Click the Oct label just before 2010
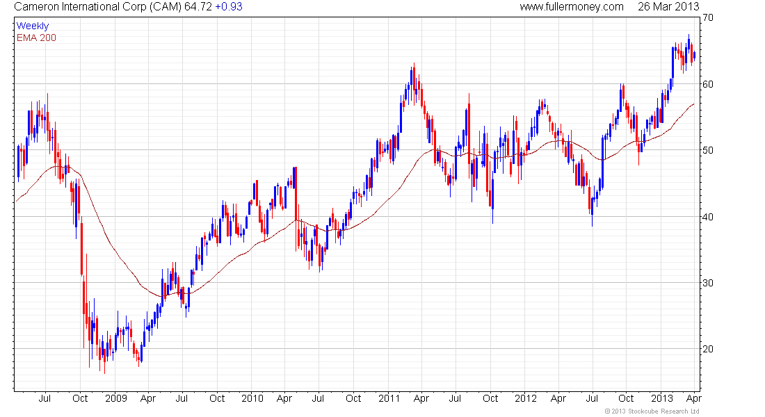 click(x=217, y=398)
